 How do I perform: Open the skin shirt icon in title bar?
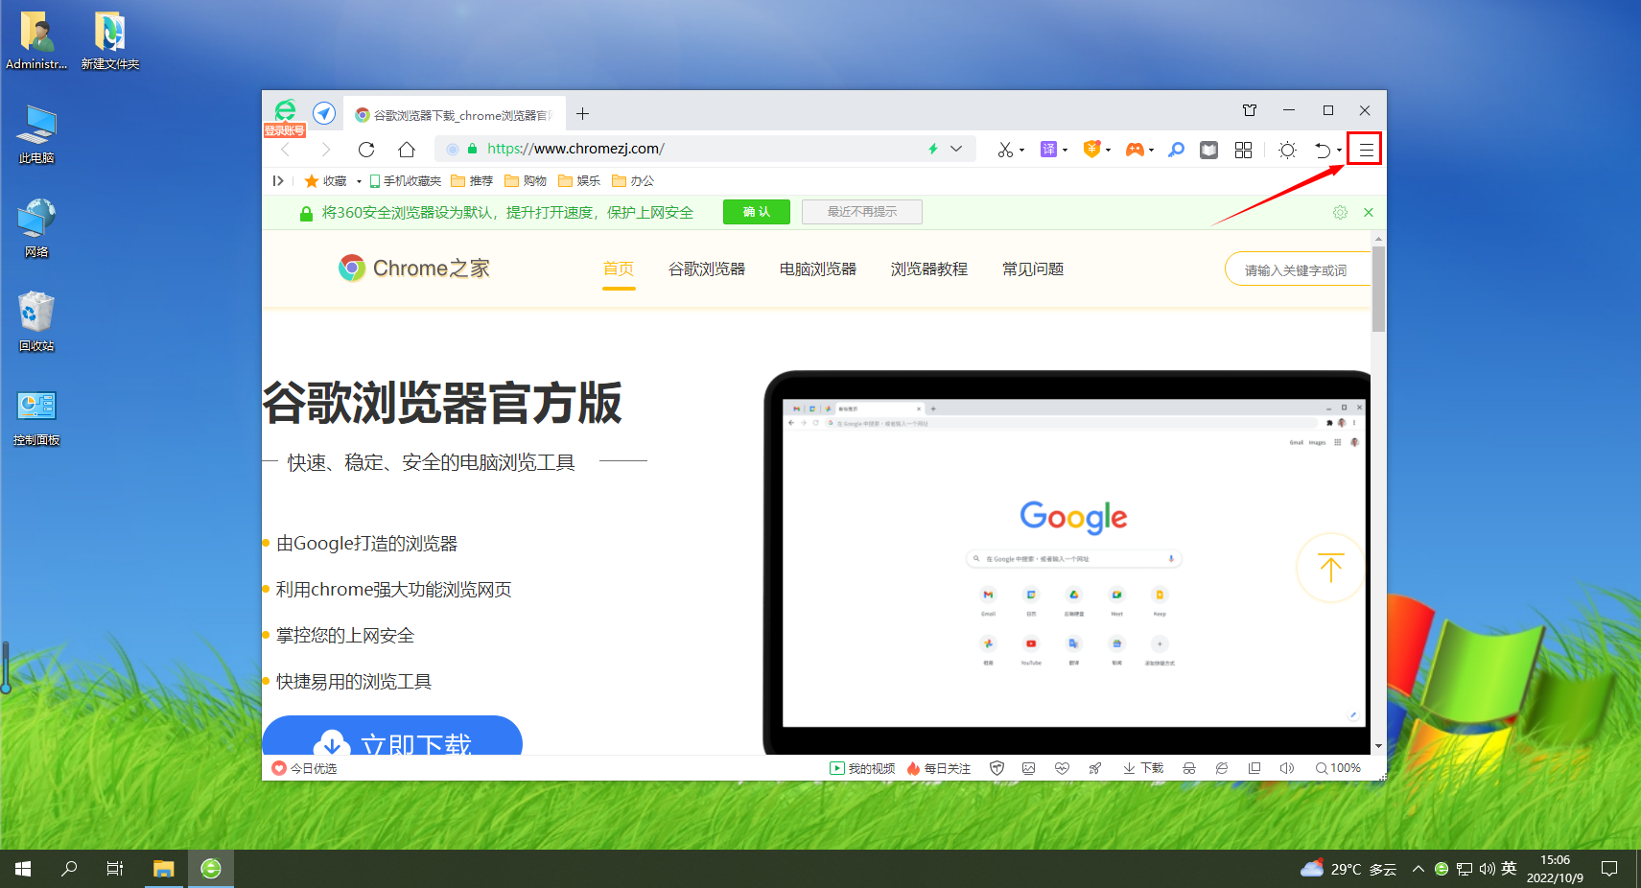1250,110
